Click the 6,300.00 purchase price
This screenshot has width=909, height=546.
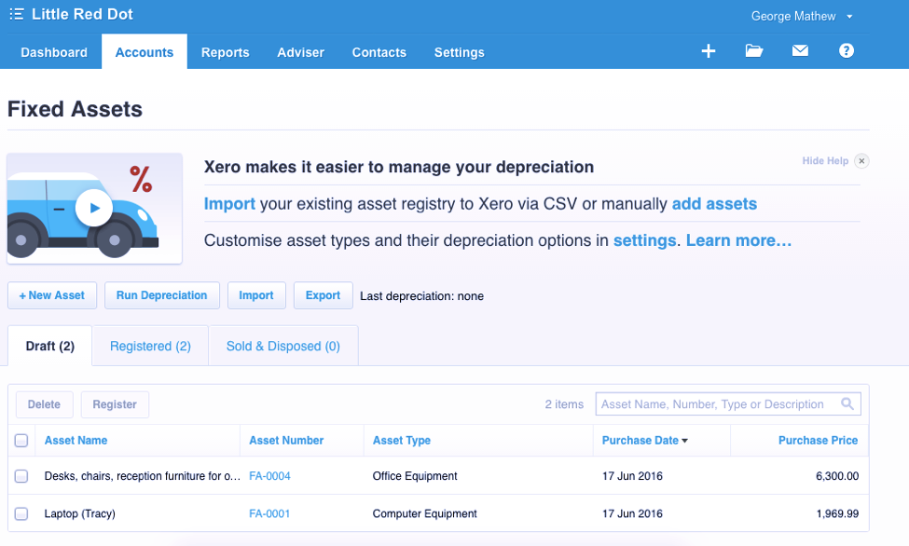(837, 476)
